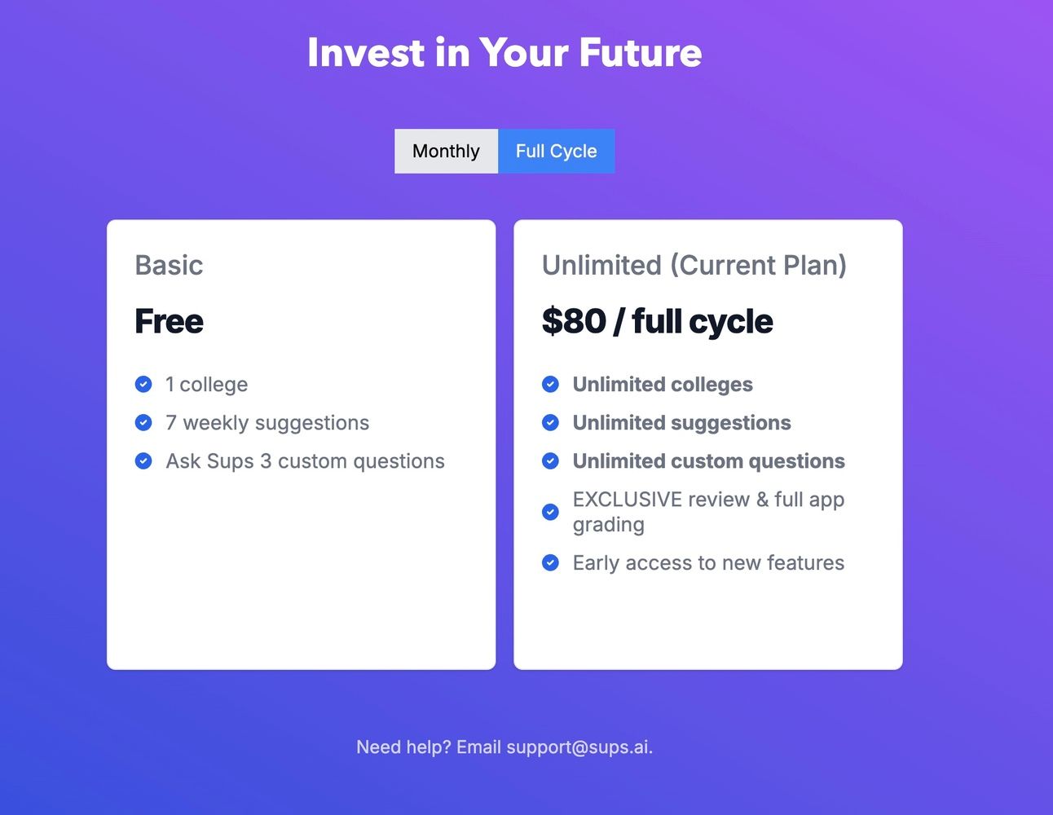Click checkmark next to Unlimited colleges

551,384
